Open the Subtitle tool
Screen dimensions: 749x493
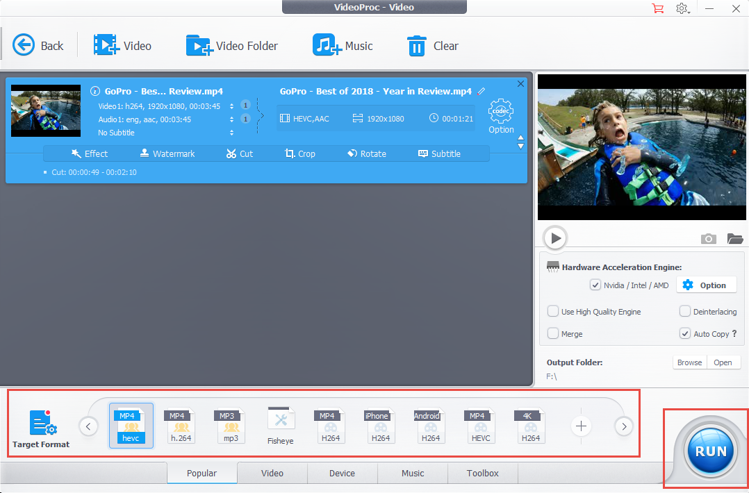click(x=439, y=153)
